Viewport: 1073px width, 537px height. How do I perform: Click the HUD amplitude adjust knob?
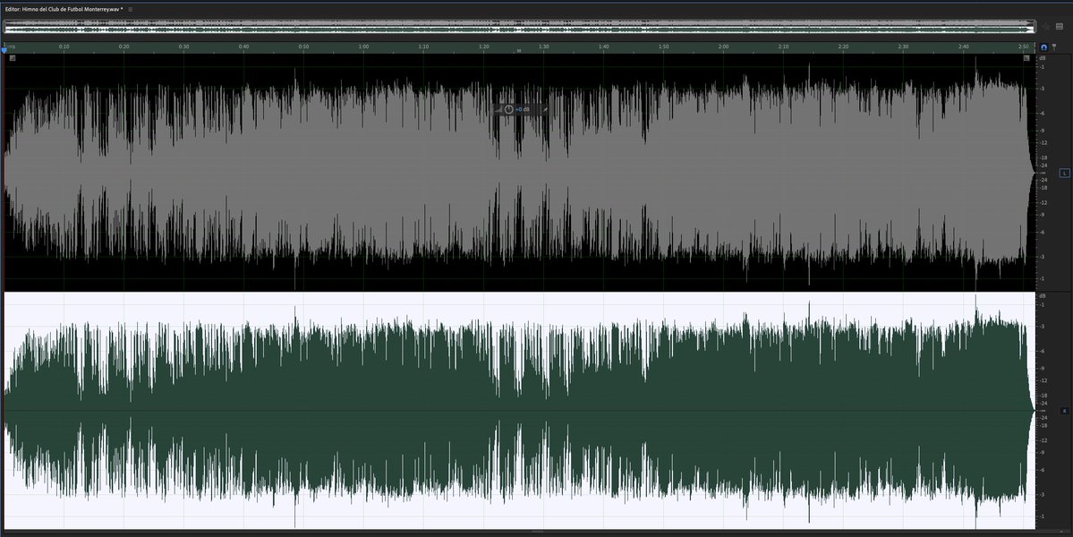[x=508, y=109]
